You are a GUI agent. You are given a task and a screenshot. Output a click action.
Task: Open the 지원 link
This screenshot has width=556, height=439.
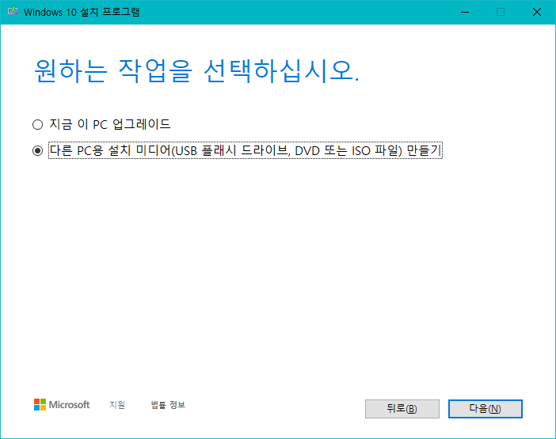coord(117,405)
